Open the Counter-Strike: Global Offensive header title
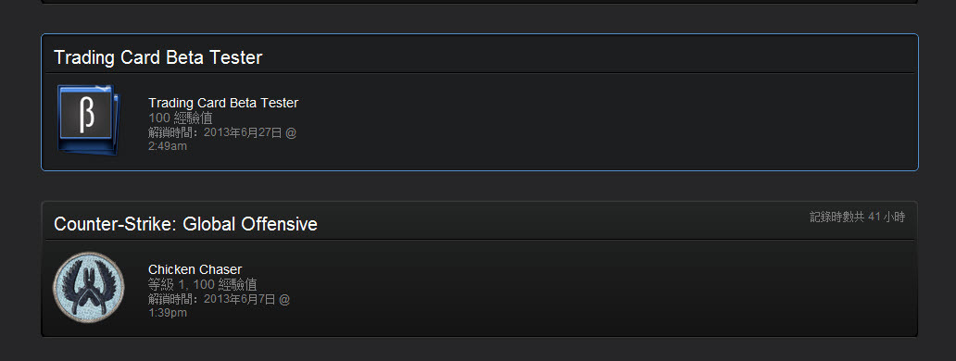The height and width of the screenshot is (361, 956). point(185,224)
